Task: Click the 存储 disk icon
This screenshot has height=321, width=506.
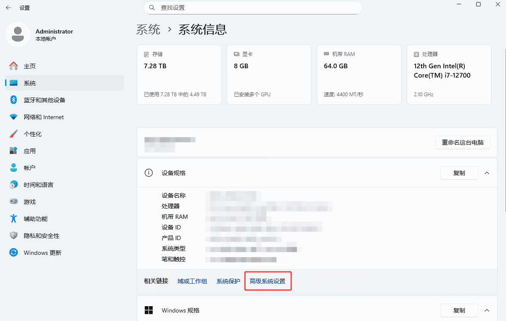Action: pyautogui.click(x=146, y=54)
